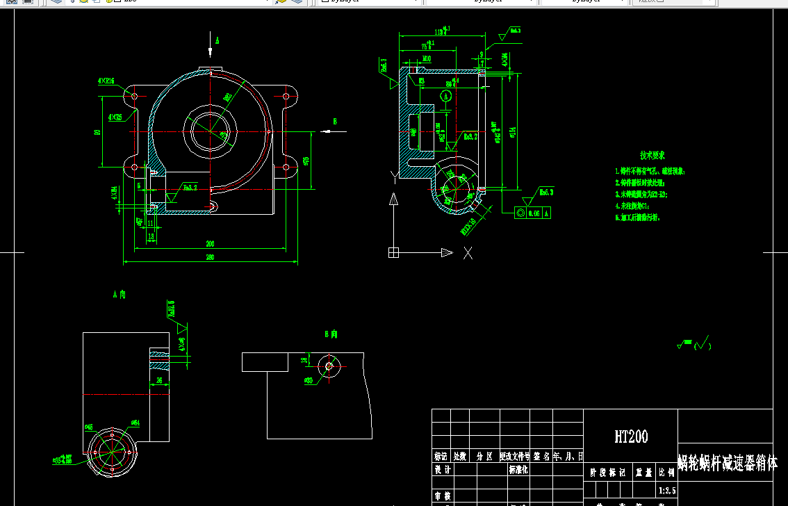
Task: Select the 技术要求 heading
Action: (652, 155)
